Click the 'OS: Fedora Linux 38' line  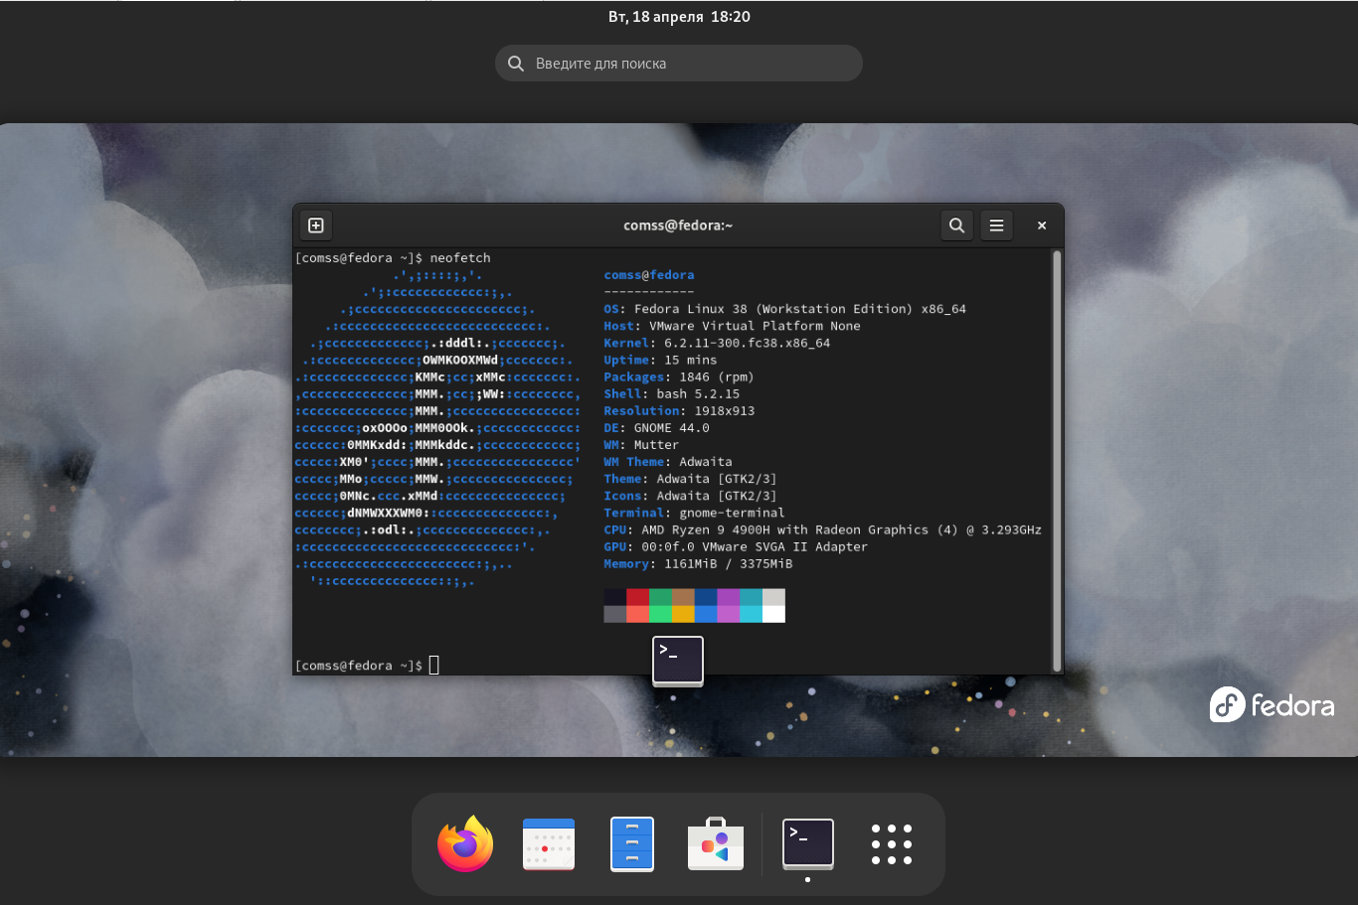[x=784, y=309]
